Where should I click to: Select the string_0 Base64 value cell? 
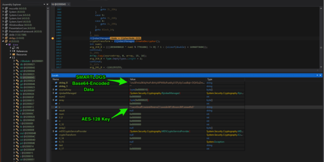click(x=167, y=83)
